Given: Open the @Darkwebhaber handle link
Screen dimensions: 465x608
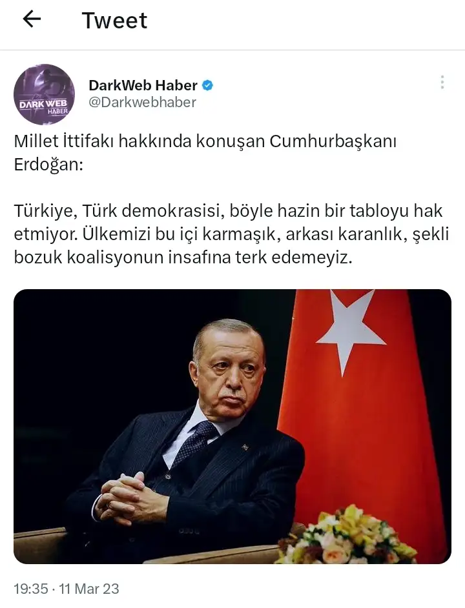Looking at the screenshot, I should 143,102.
